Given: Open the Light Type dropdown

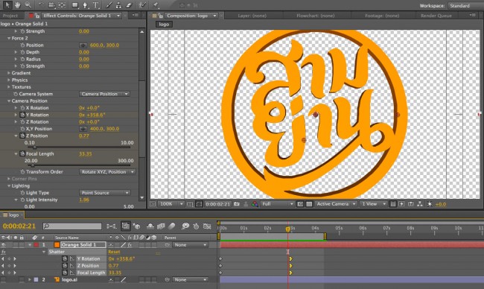Looking at the screenshot, I should [104, 193].
